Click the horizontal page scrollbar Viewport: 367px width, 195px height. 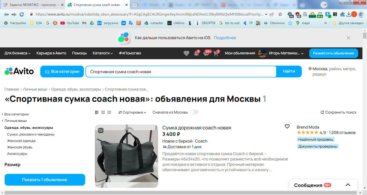coord(181,193)
